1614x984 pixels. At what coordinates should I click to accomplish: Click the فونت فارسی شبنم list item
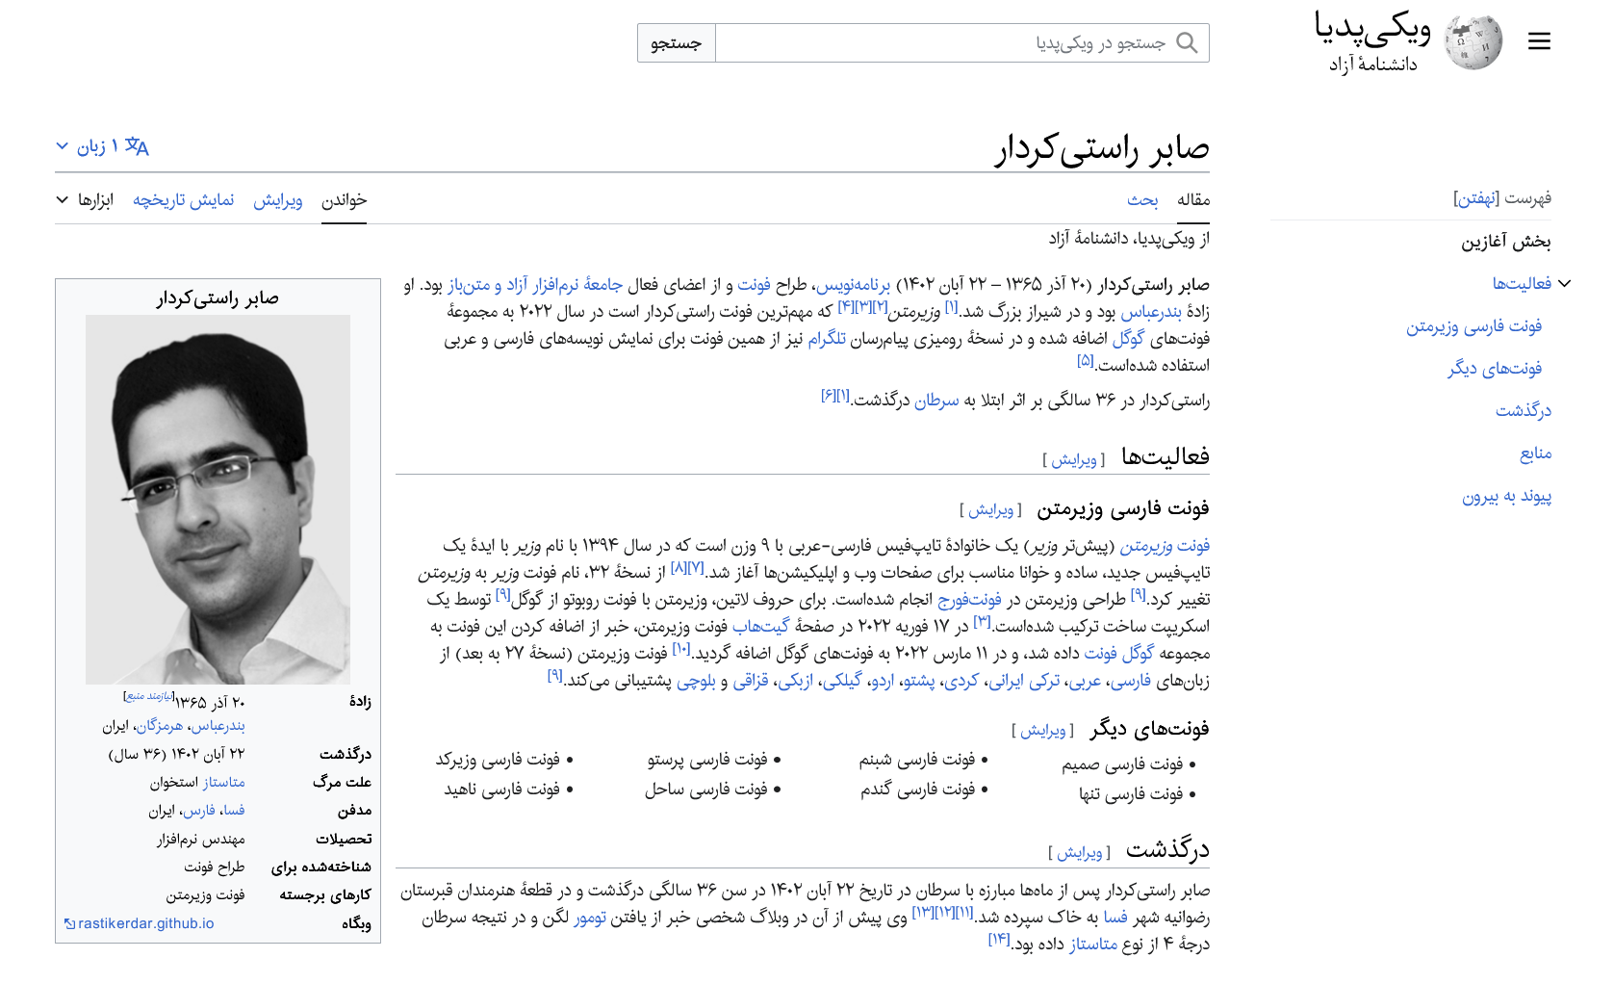pyautogui.click(x=917, y=760)
